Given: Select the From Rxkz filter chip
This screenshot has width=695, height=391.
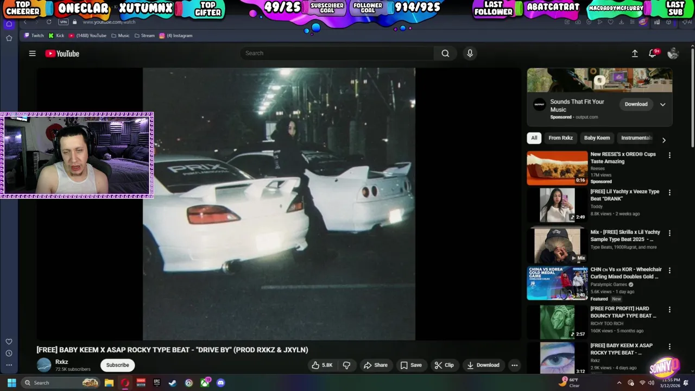Looking at the screenshot, I should tap(560, 138).
